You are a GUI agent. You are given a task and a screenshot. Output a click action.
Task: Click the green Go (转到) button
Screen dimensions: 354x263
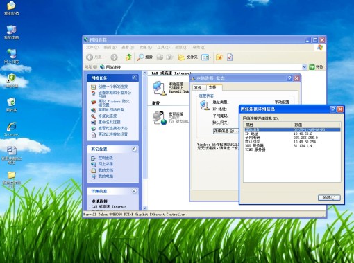click(x=317, y=67)
